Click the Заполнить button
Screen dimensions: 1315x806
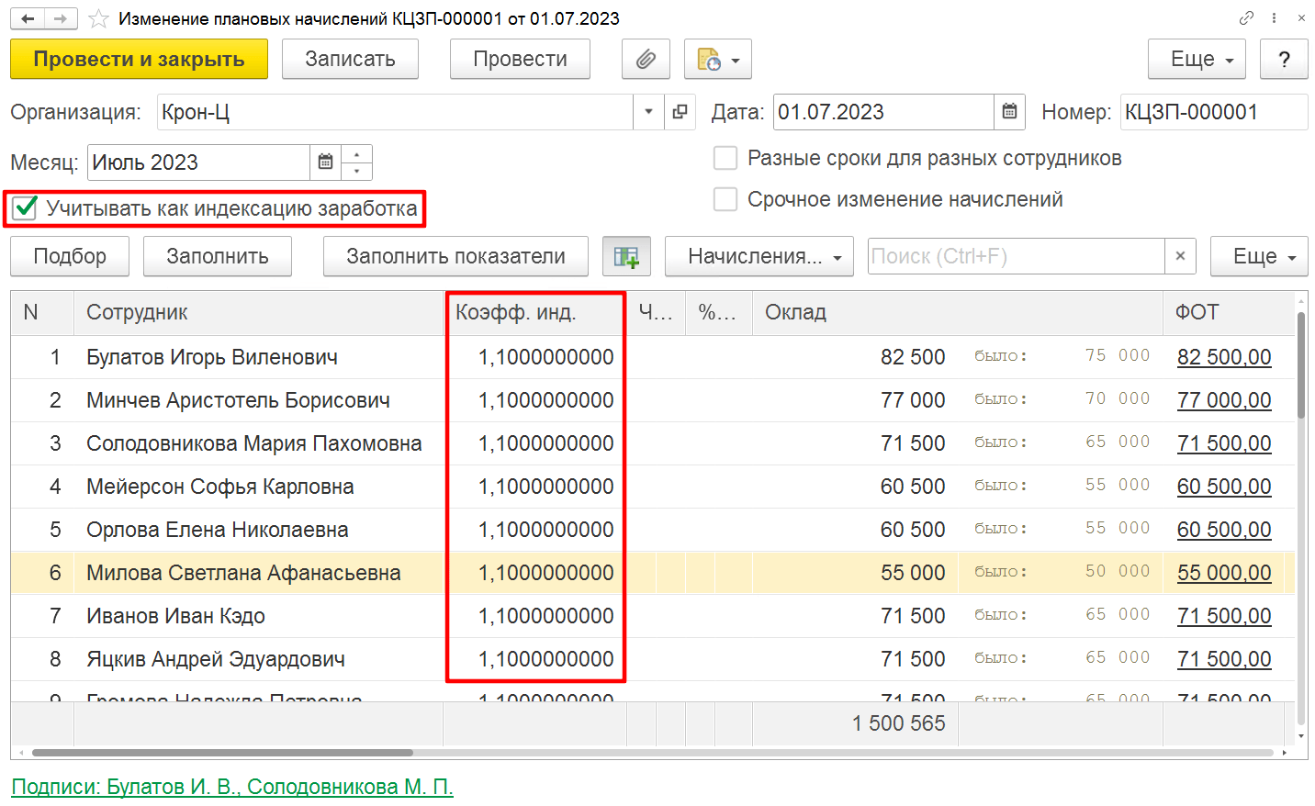pyautogui.click(x=218, y=256)
